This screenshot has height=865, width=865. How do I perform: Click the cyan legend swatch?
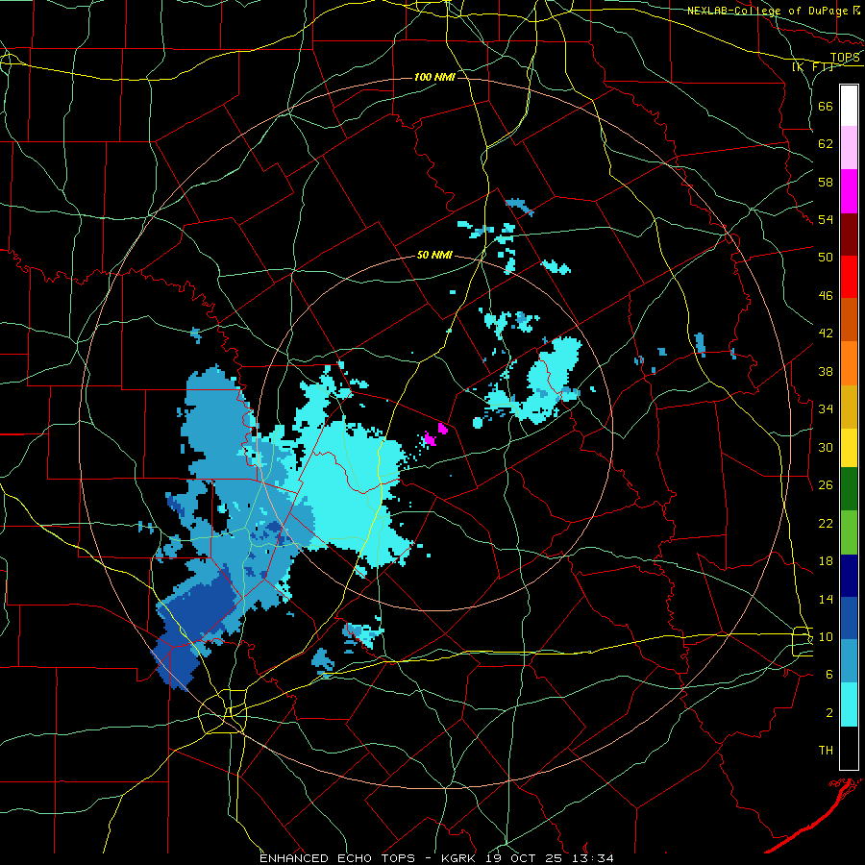[849, 704]
